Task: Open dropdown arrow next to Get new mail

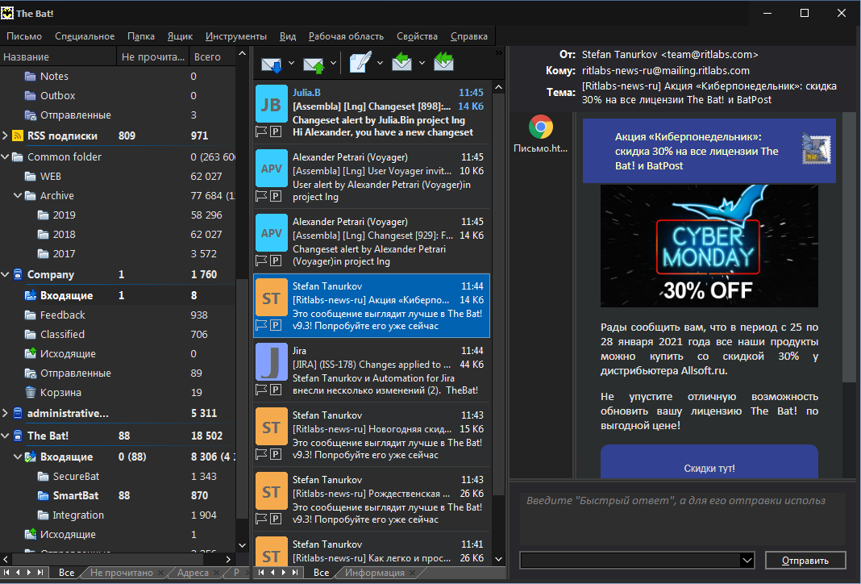Action: pos(291,63)
